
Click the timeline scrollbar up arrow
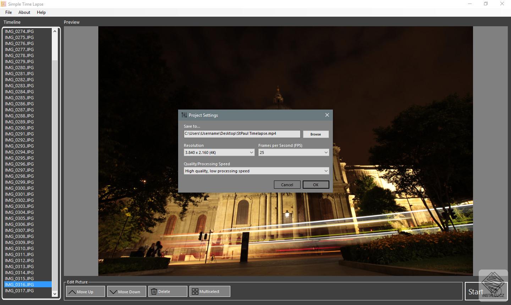[x=55, y=31]
